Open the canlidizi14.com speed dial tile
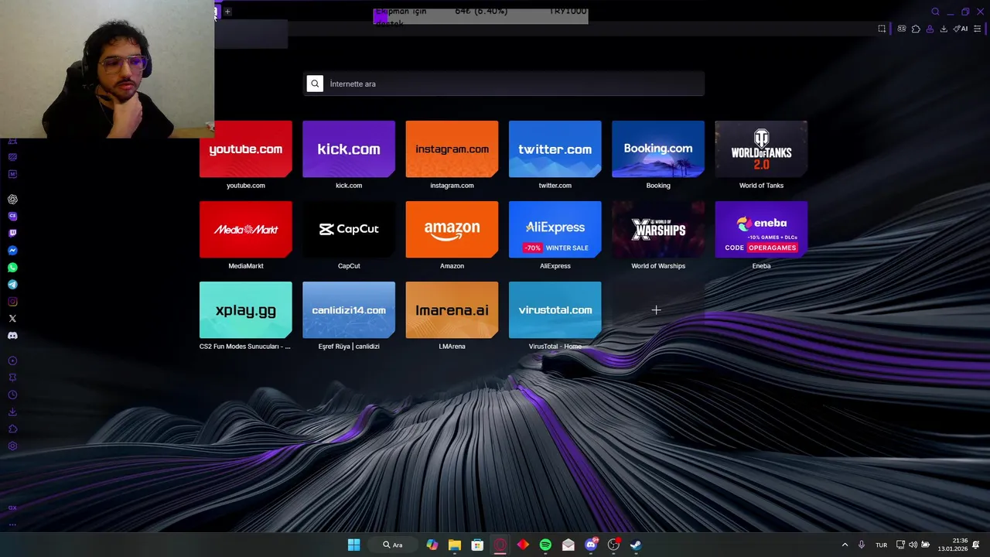The width and height of the screenshot is (990, 557). [x=349, y=310]
